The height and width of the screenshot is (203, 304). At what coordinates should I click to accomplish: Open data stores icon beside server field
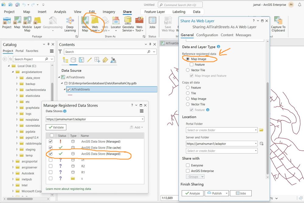click(x=261, y=143)
